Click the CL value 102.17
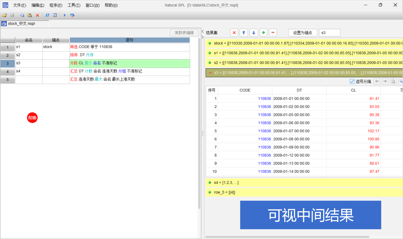The height and width of the screenshot is (239, 403). [x=353, y=131]
